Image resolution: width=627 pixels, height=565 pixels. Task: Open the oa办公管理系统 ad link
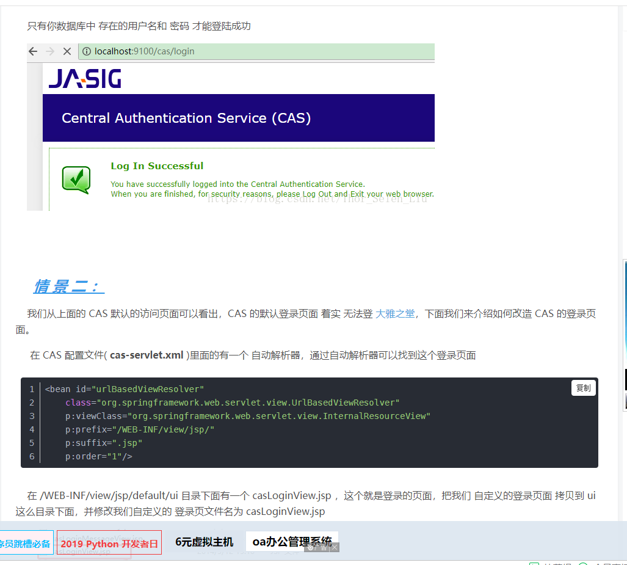[x=292, y=541]
